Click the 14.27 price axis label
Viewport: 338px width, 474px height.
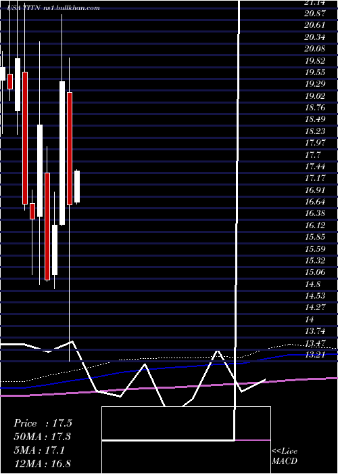(x=315, y=307)
